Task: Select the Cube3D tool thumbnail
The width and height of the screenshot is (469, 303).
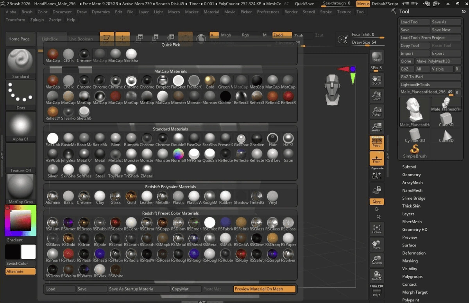Action: pos(446,120)
